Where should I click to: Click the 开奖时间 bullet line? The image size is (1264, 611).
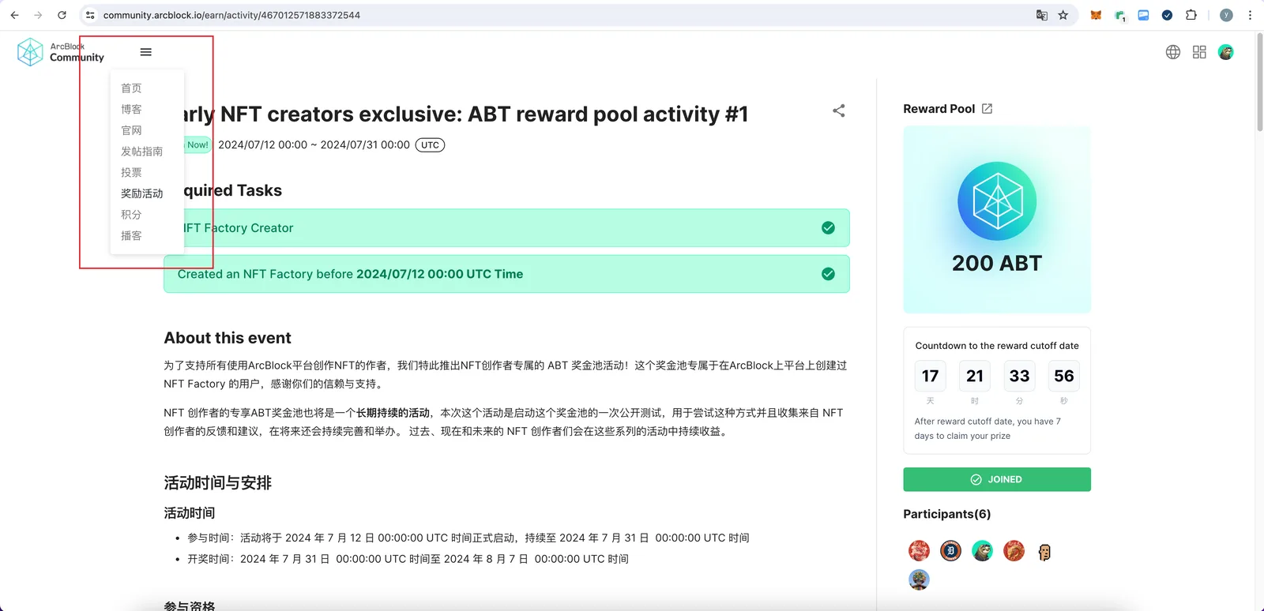click(x=408, y=559)
